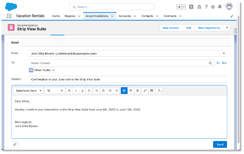Add Bcc recipients

pyautogui.click(x=224, y=63)
